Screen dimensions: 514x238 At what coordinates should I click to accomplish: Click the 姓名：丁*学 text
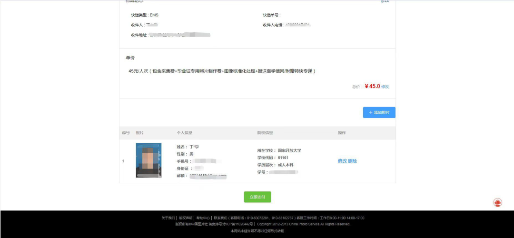pyautogui.click(x=188, y=147)
